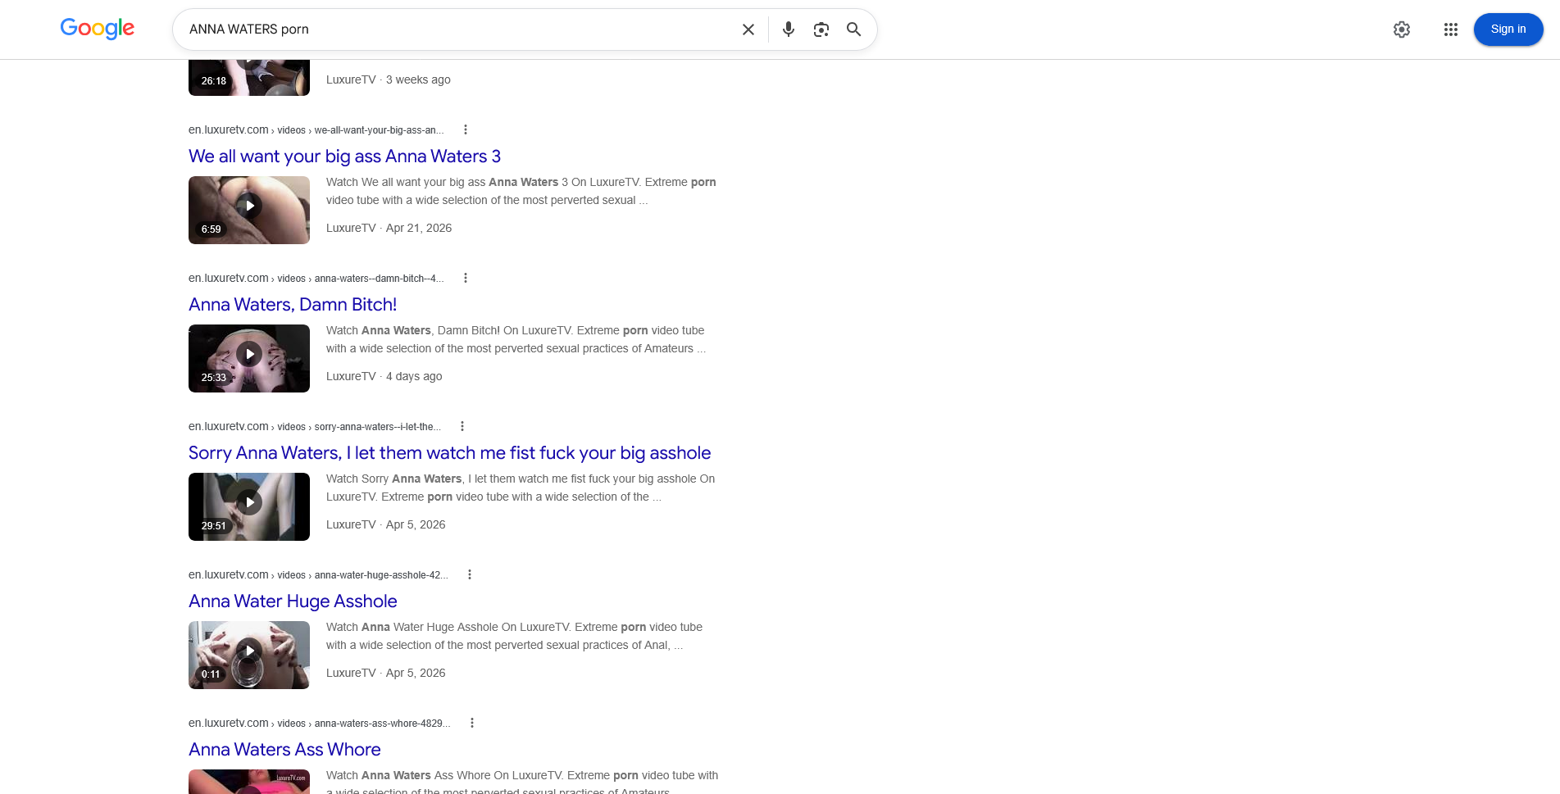Play the video thumbnail labeled 29:51
1560x794 pixels.
tap(249, 506)
